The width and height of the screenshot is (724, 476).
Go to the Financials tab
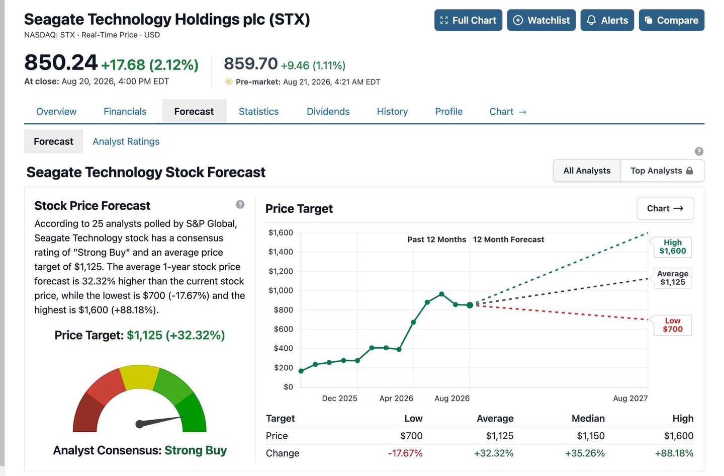[x=125, y=111]
